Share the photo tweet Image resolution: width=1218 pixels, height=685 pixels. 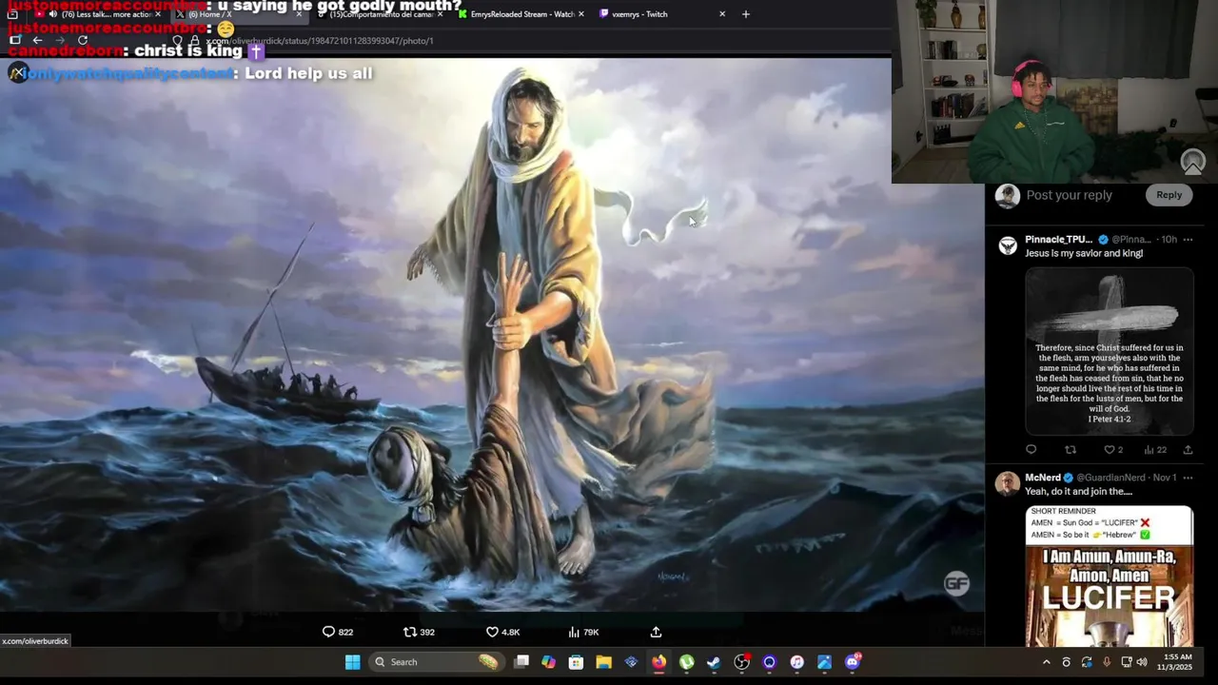[x=656, y=632]
